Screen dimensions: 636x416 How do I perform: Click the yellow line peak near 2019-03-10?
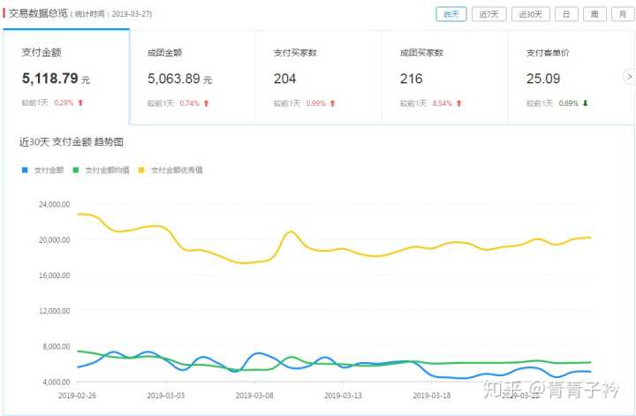pyautogui.click(x=291, y=231)
